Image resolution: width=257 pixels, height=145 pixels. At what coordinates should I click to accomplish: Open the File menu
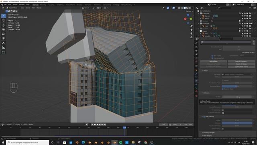[5, 5]
